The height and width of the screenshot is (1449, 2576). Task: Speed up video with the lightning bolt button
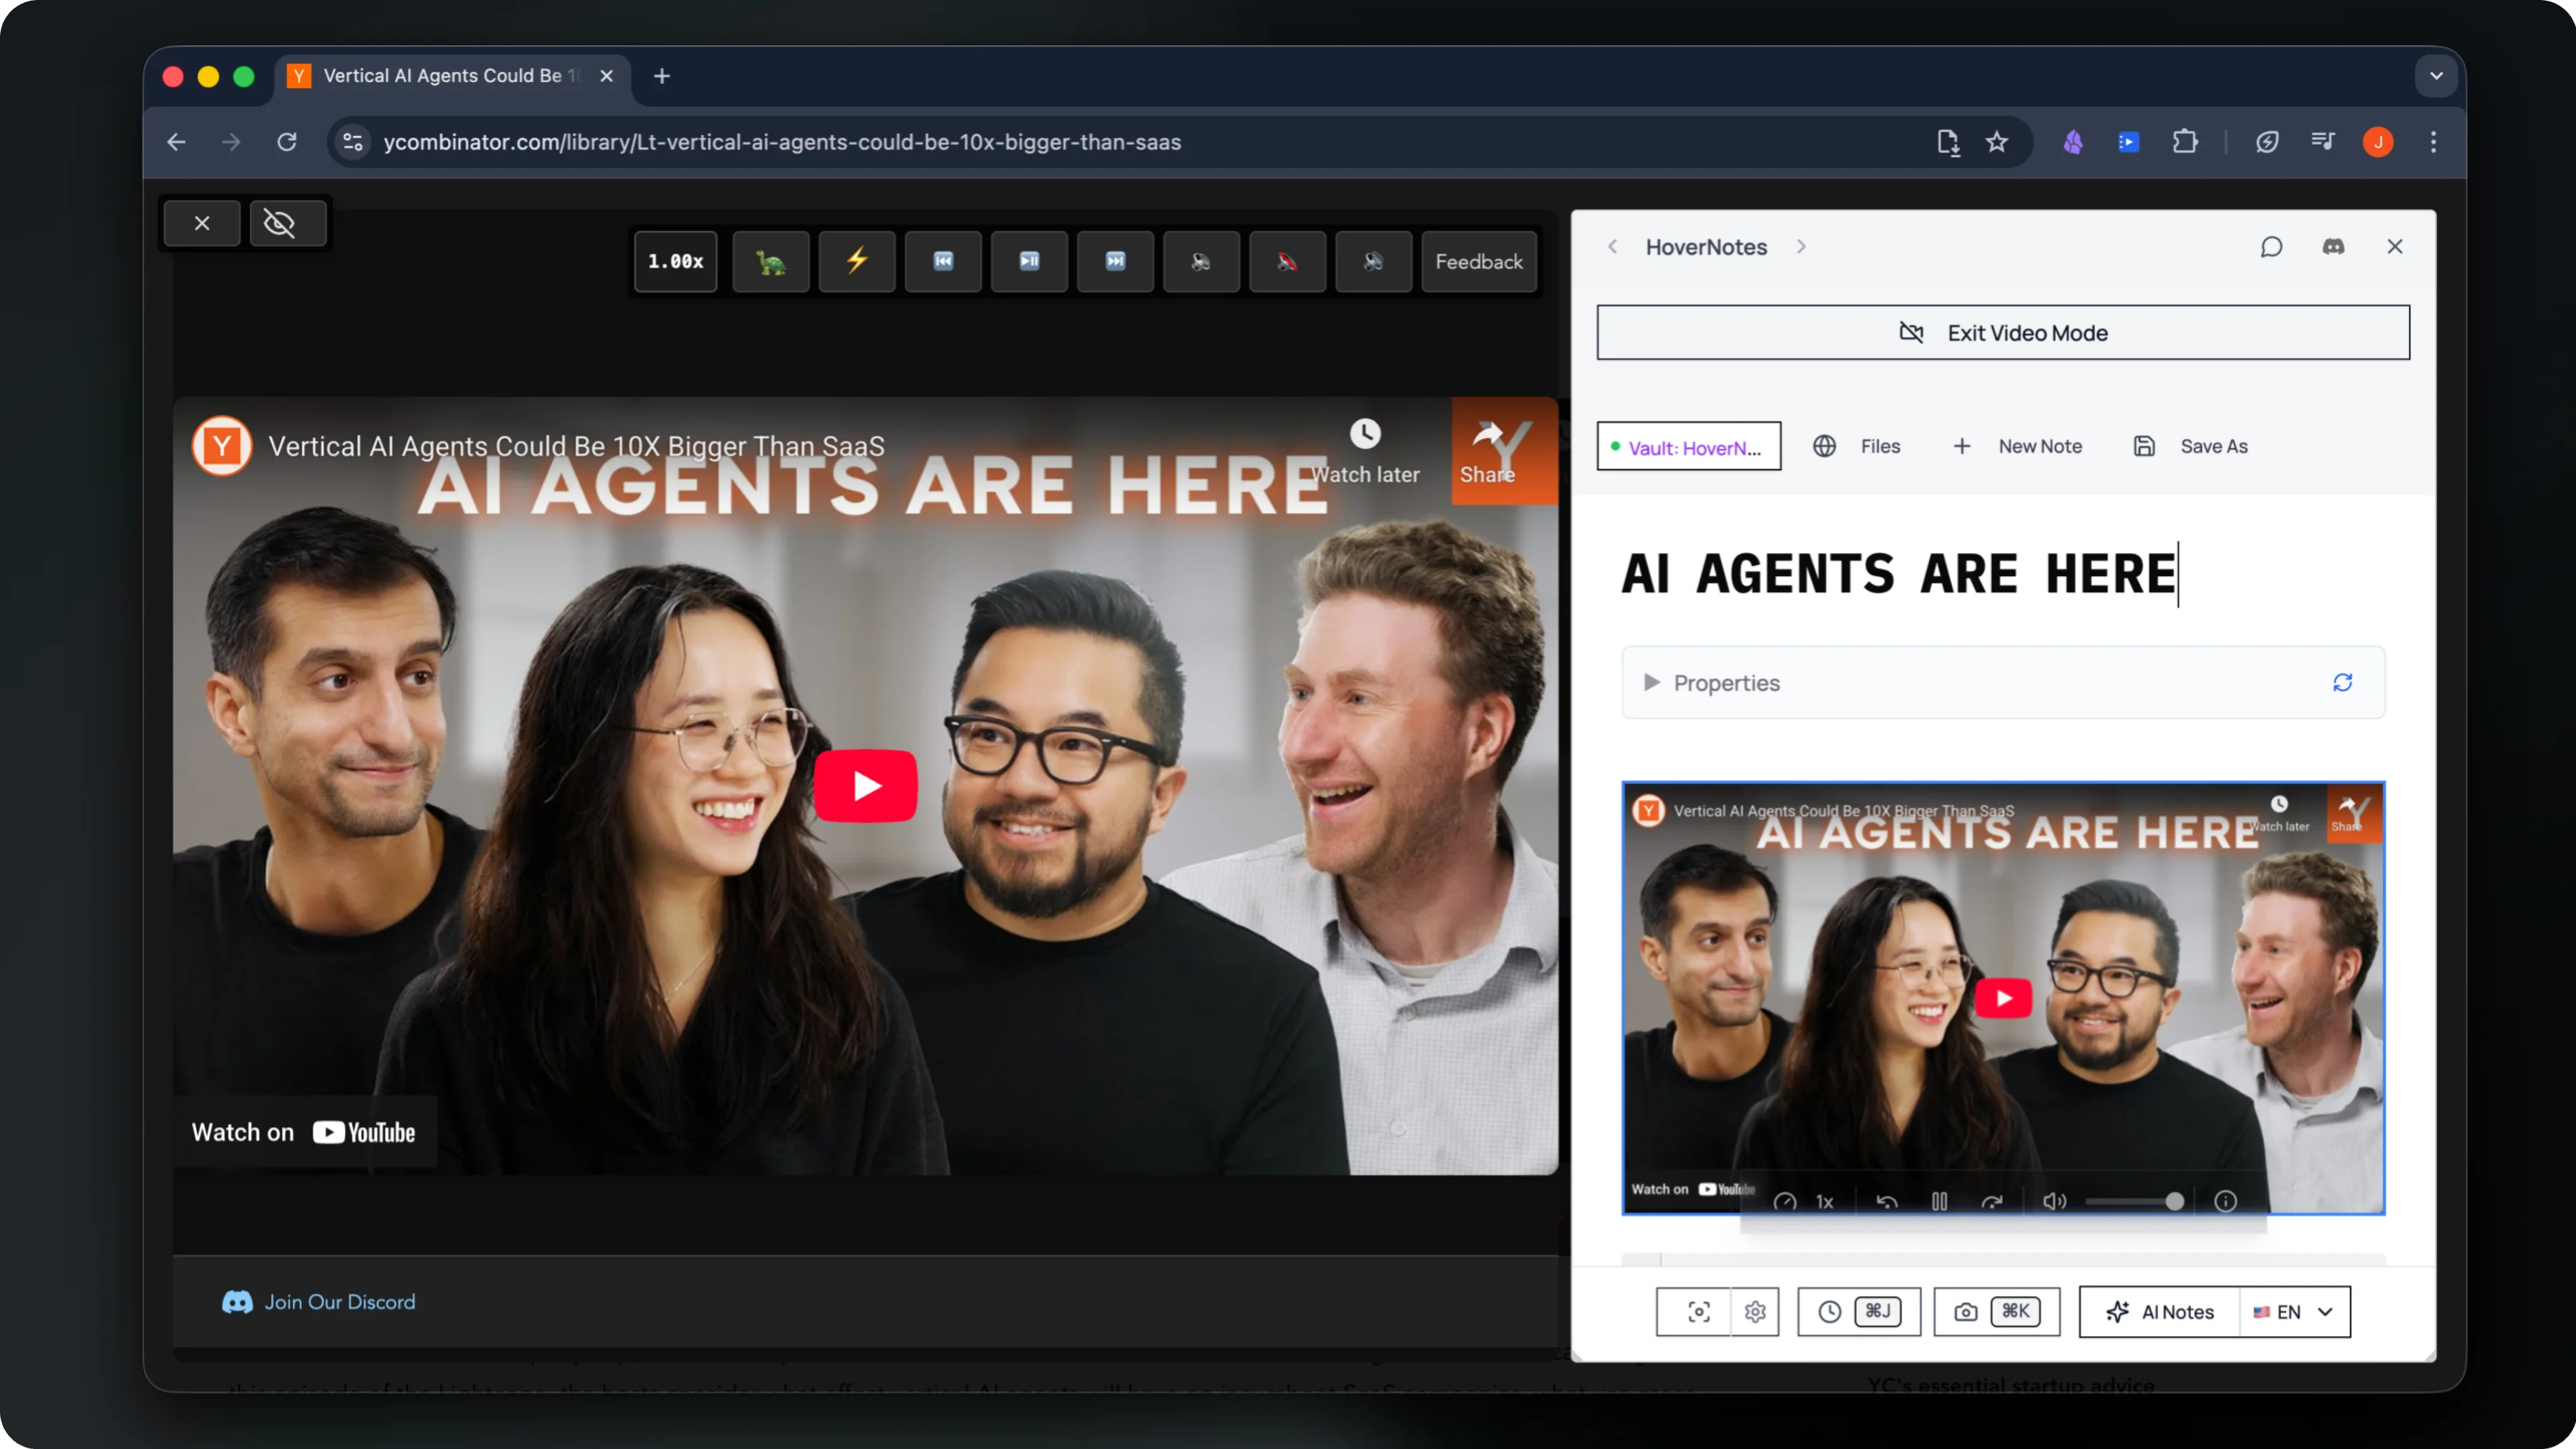857,261
